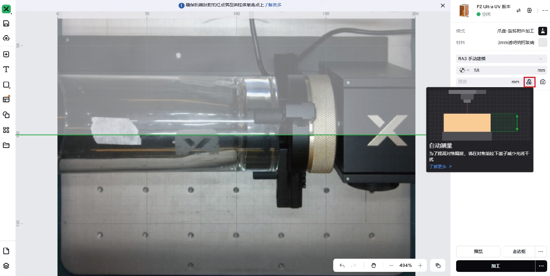
Task: Click the auto-measure thickness icon
Action: click(x=529, y=82)
